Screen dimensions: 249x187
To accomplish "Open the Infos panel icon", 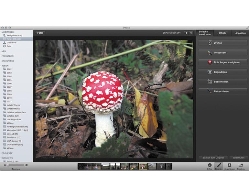I will click(x=210, y=165).
